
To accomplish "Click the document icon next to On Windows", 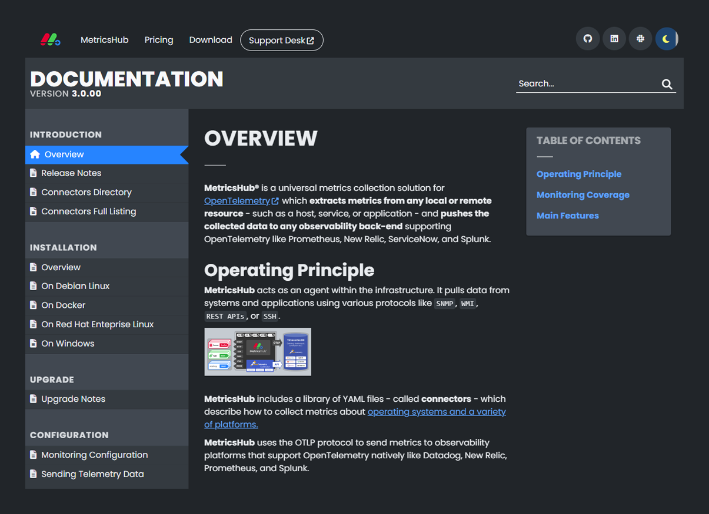I will pyautogui.click(x=34, y=344).
